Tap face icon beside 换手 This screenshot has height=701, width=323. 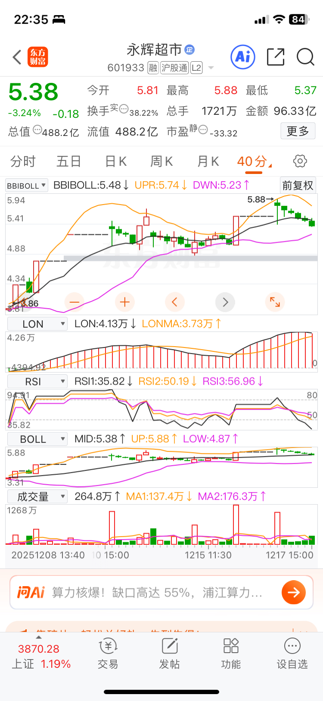pyautogui.click(x=124, y=109)
